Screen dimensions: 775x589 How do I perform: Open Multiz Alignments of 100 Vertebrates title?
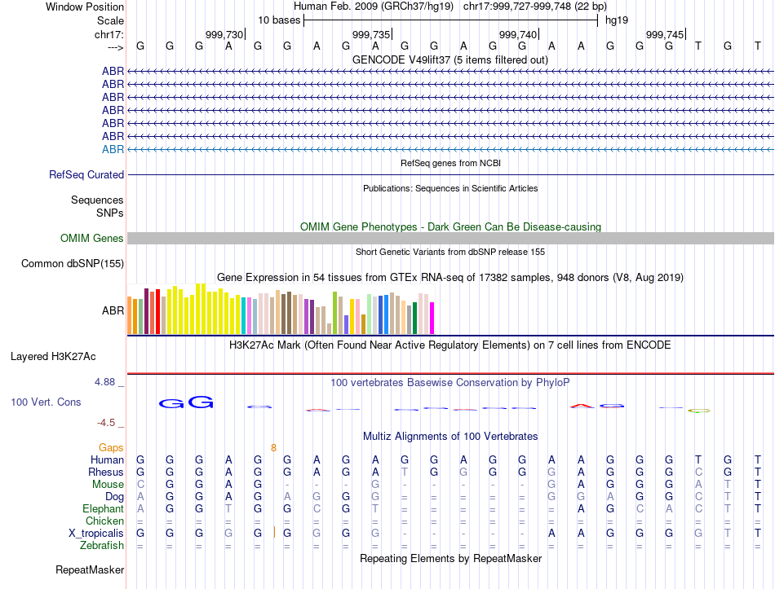click(450, 437)
